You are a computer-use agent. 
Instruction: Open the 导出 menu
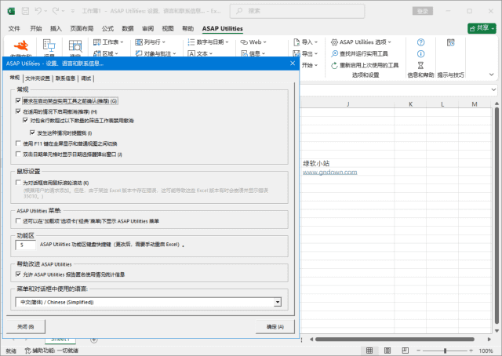(305, 53)
